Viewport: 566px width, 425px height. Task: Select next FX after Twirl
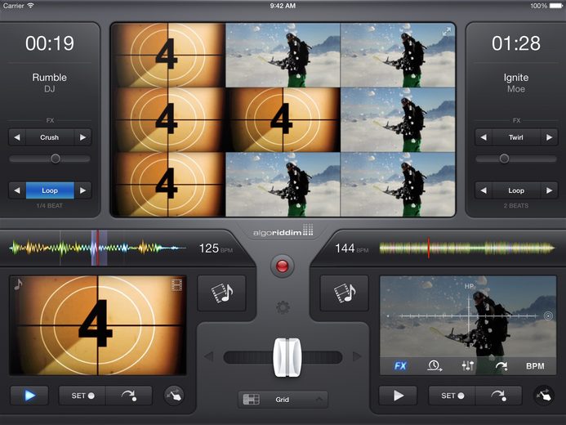pos(550,137)
